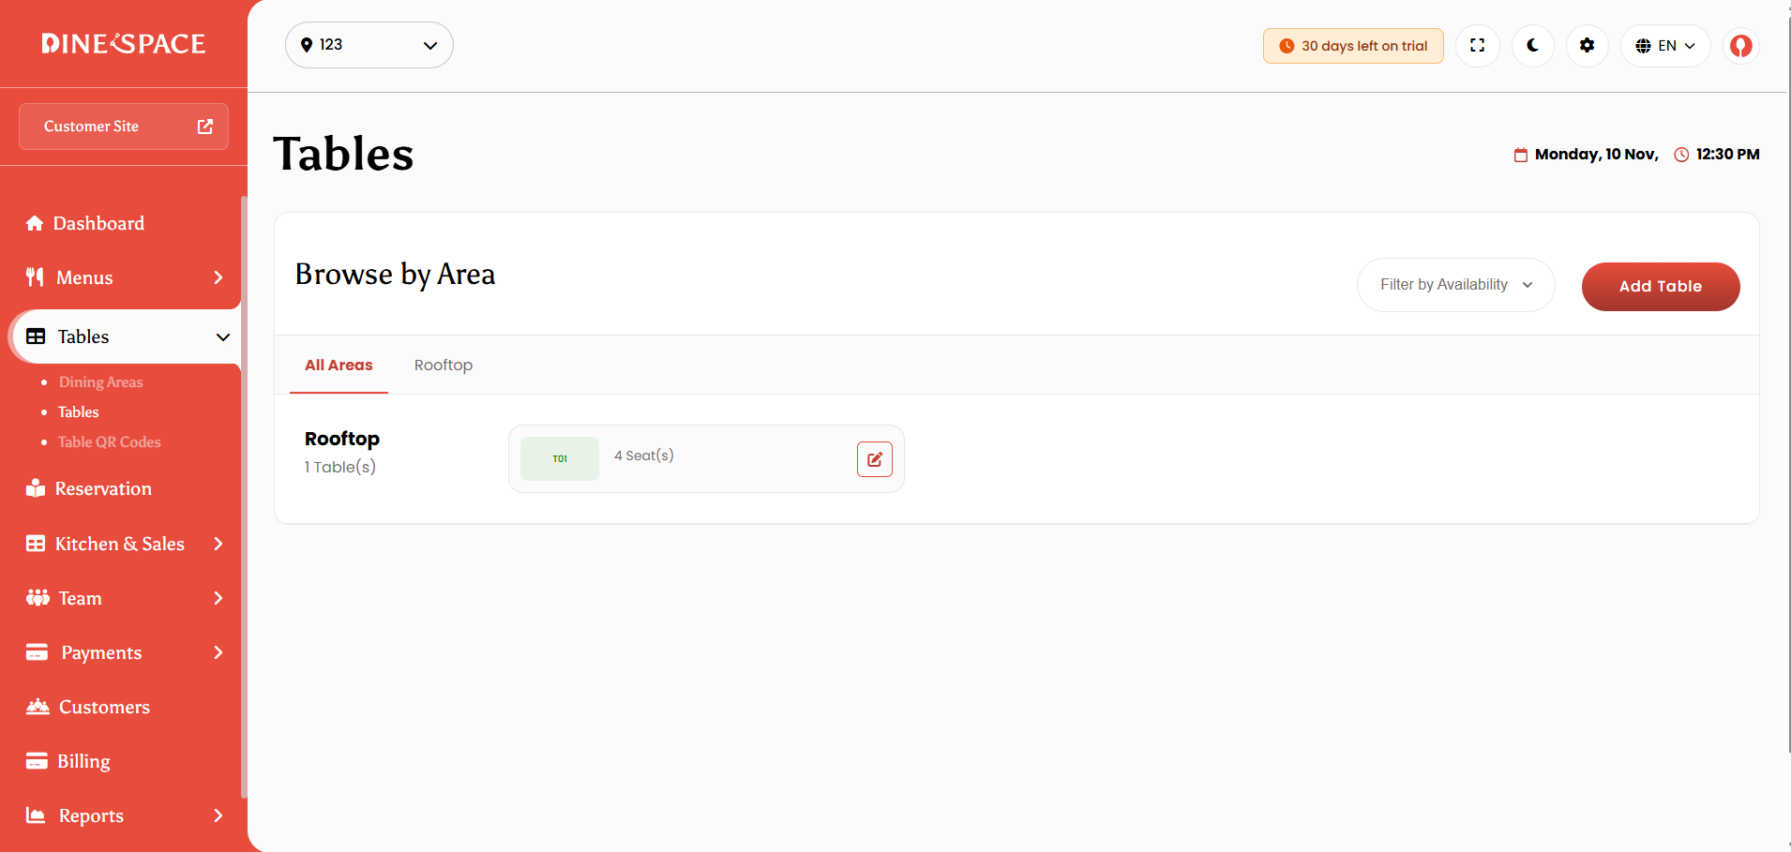Open the 123 location dropdown

(369, 45)
